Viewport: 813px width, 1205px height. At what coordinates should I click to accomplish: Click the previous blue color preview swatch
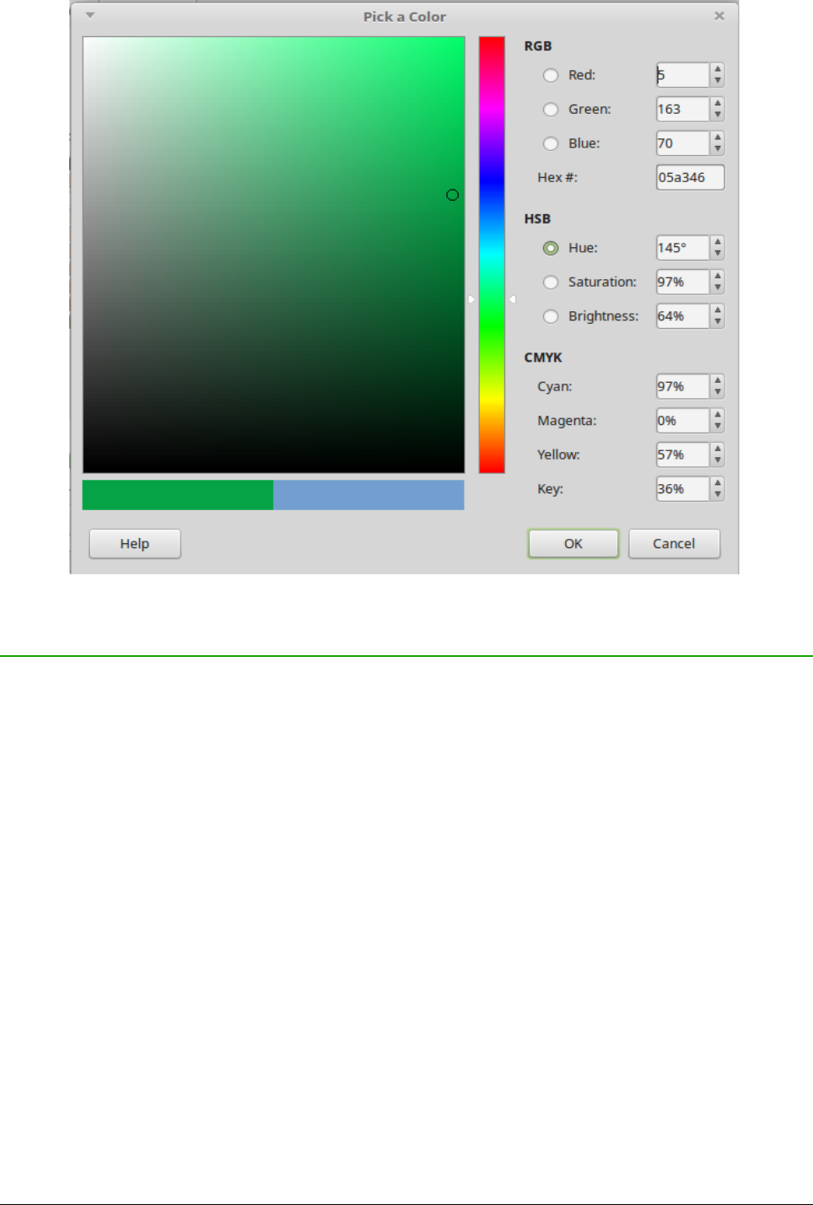coord(369,495)
